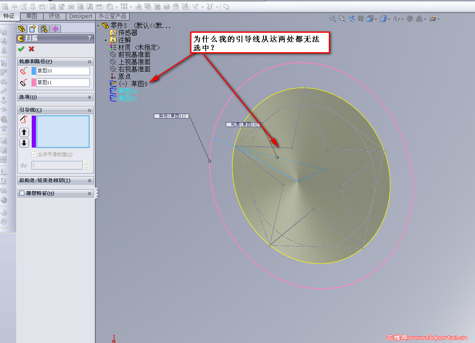Toggle merge smooth faces checkbox
The height and width of the screenshot is (343, 475).
point(34,155)
